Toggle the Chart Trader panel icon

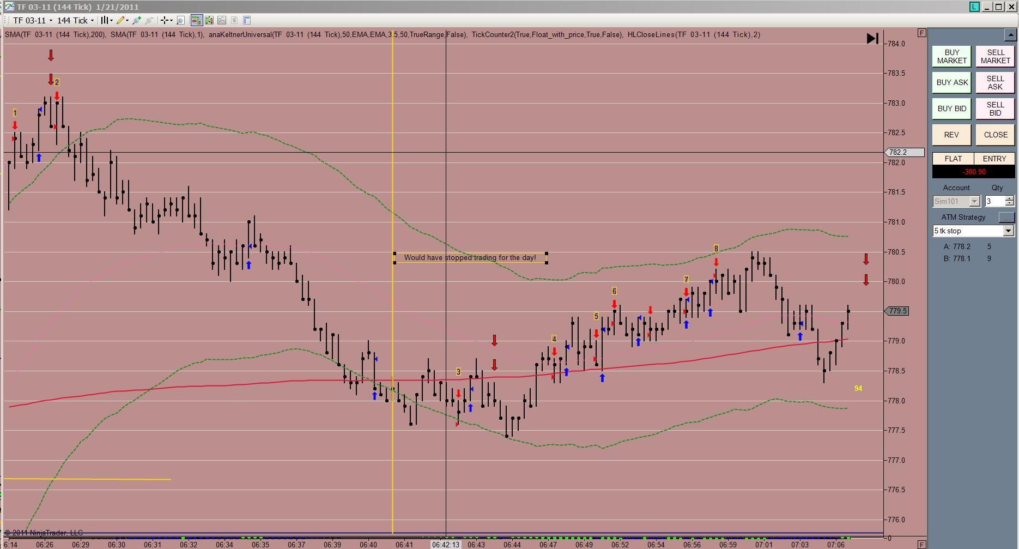pyautogui.click(x=196, y=21)
